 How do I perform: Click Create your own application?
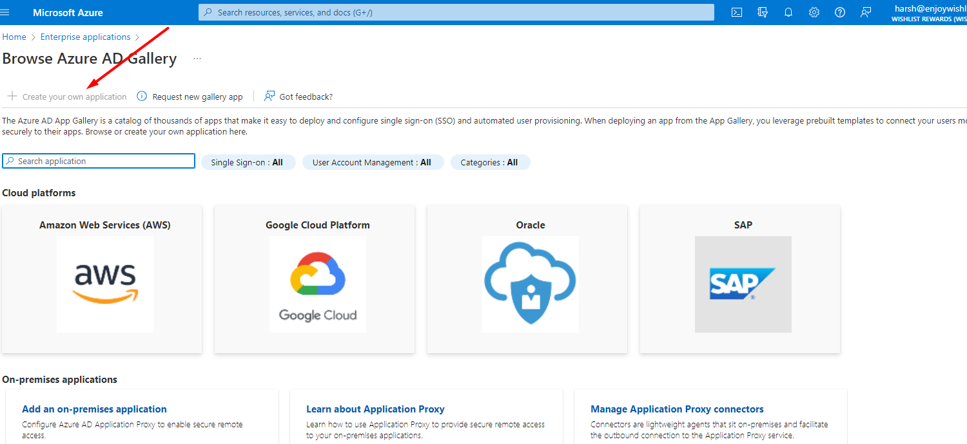click(x=67, y=97)
